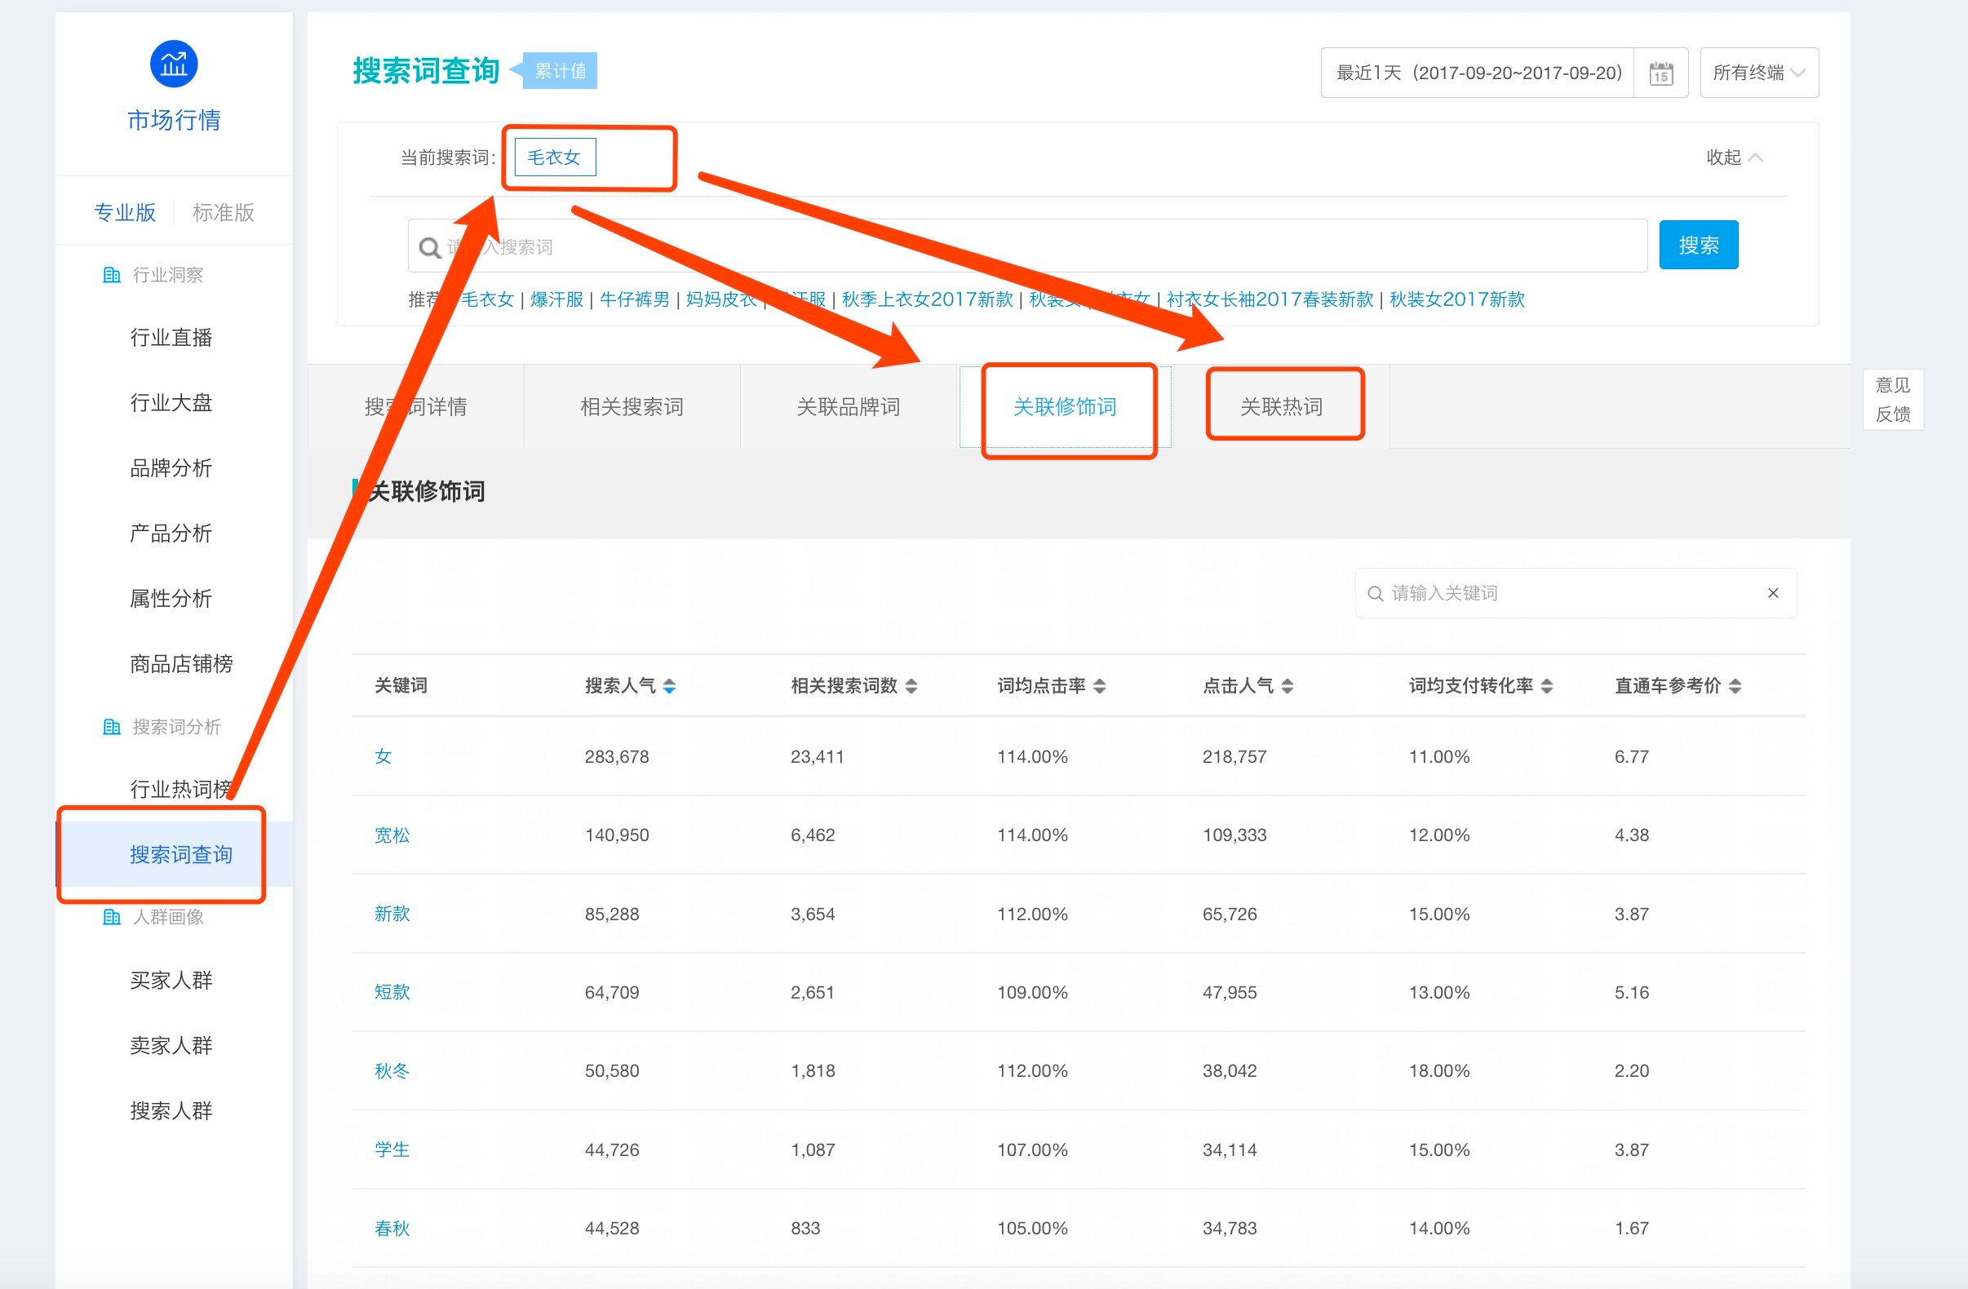Click the 累计值 label badge

pyautogui.click(x=560, y=71)
